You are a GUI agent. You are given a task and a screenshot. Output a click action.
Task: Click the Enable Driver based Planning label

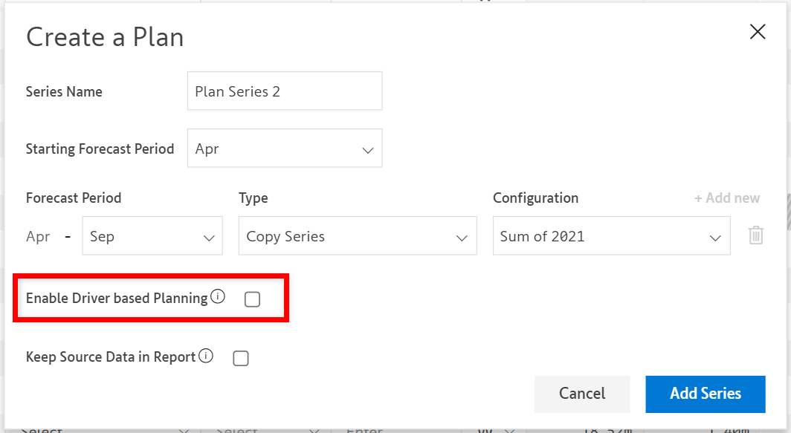tap(117, 299)
